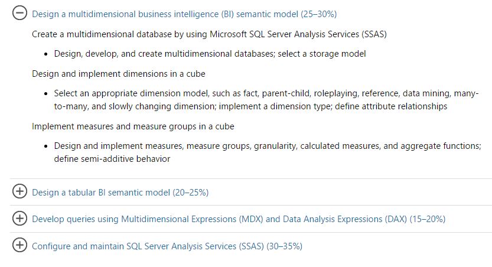Click the 'Create a multidimensional database' subheading text
Image resolution: width=492 pixels, height=267 pixels.
[x=209, y=34]
